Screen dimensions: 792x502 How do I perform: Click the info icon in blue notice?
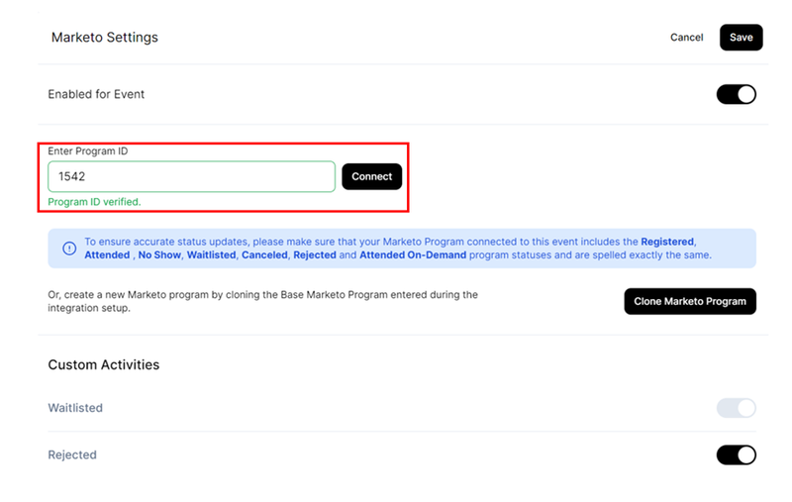(x=69, y=249)
